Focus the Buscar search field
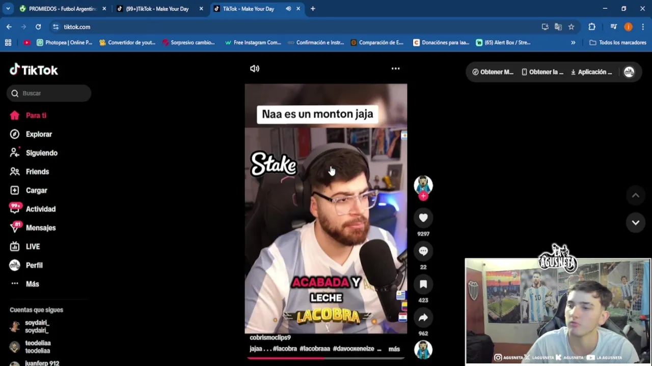 pyautogui.click(x=49, y=93)
